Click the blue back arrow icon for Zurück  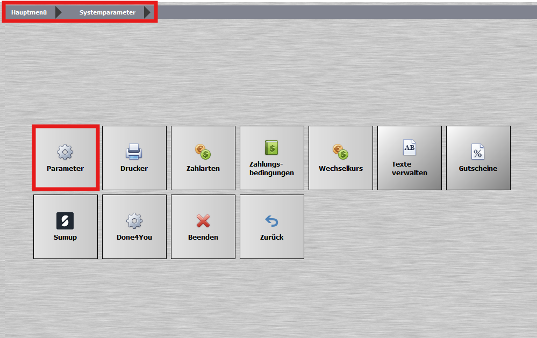[x=271, y=221]
